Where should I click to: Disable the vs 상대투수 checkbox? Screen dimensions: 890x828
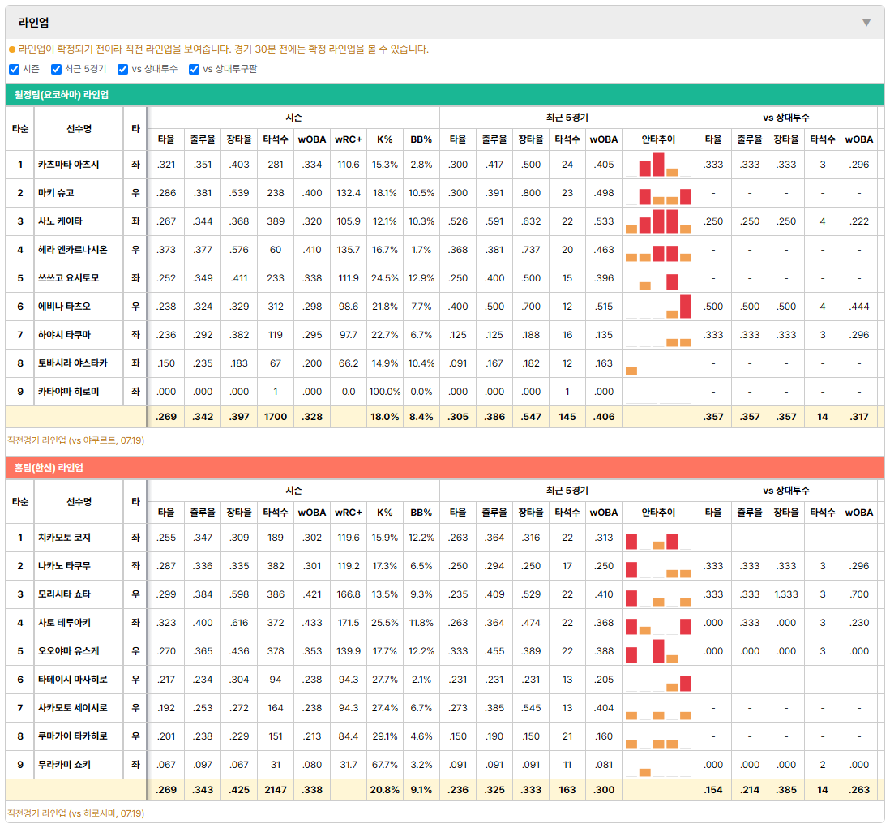click(x=122, y=69)
